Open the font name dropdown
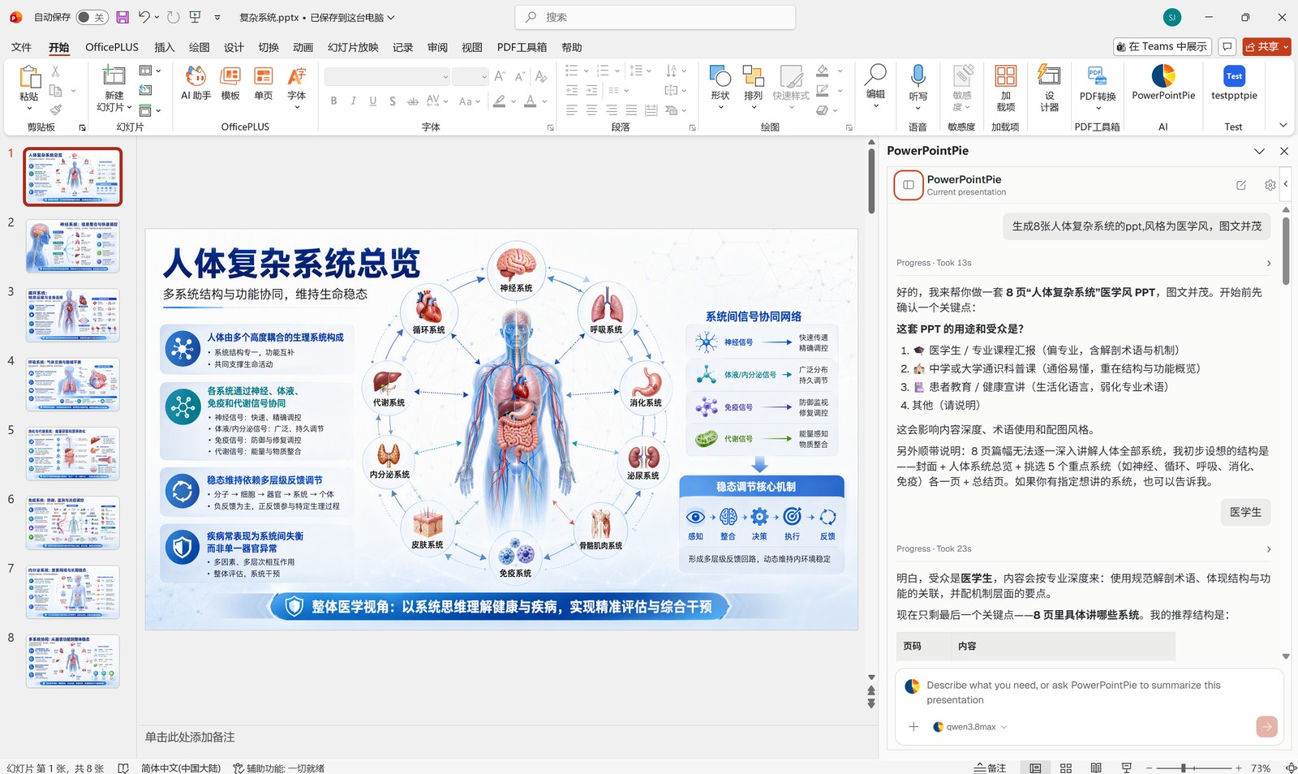1298x774 pixels. 445,77
